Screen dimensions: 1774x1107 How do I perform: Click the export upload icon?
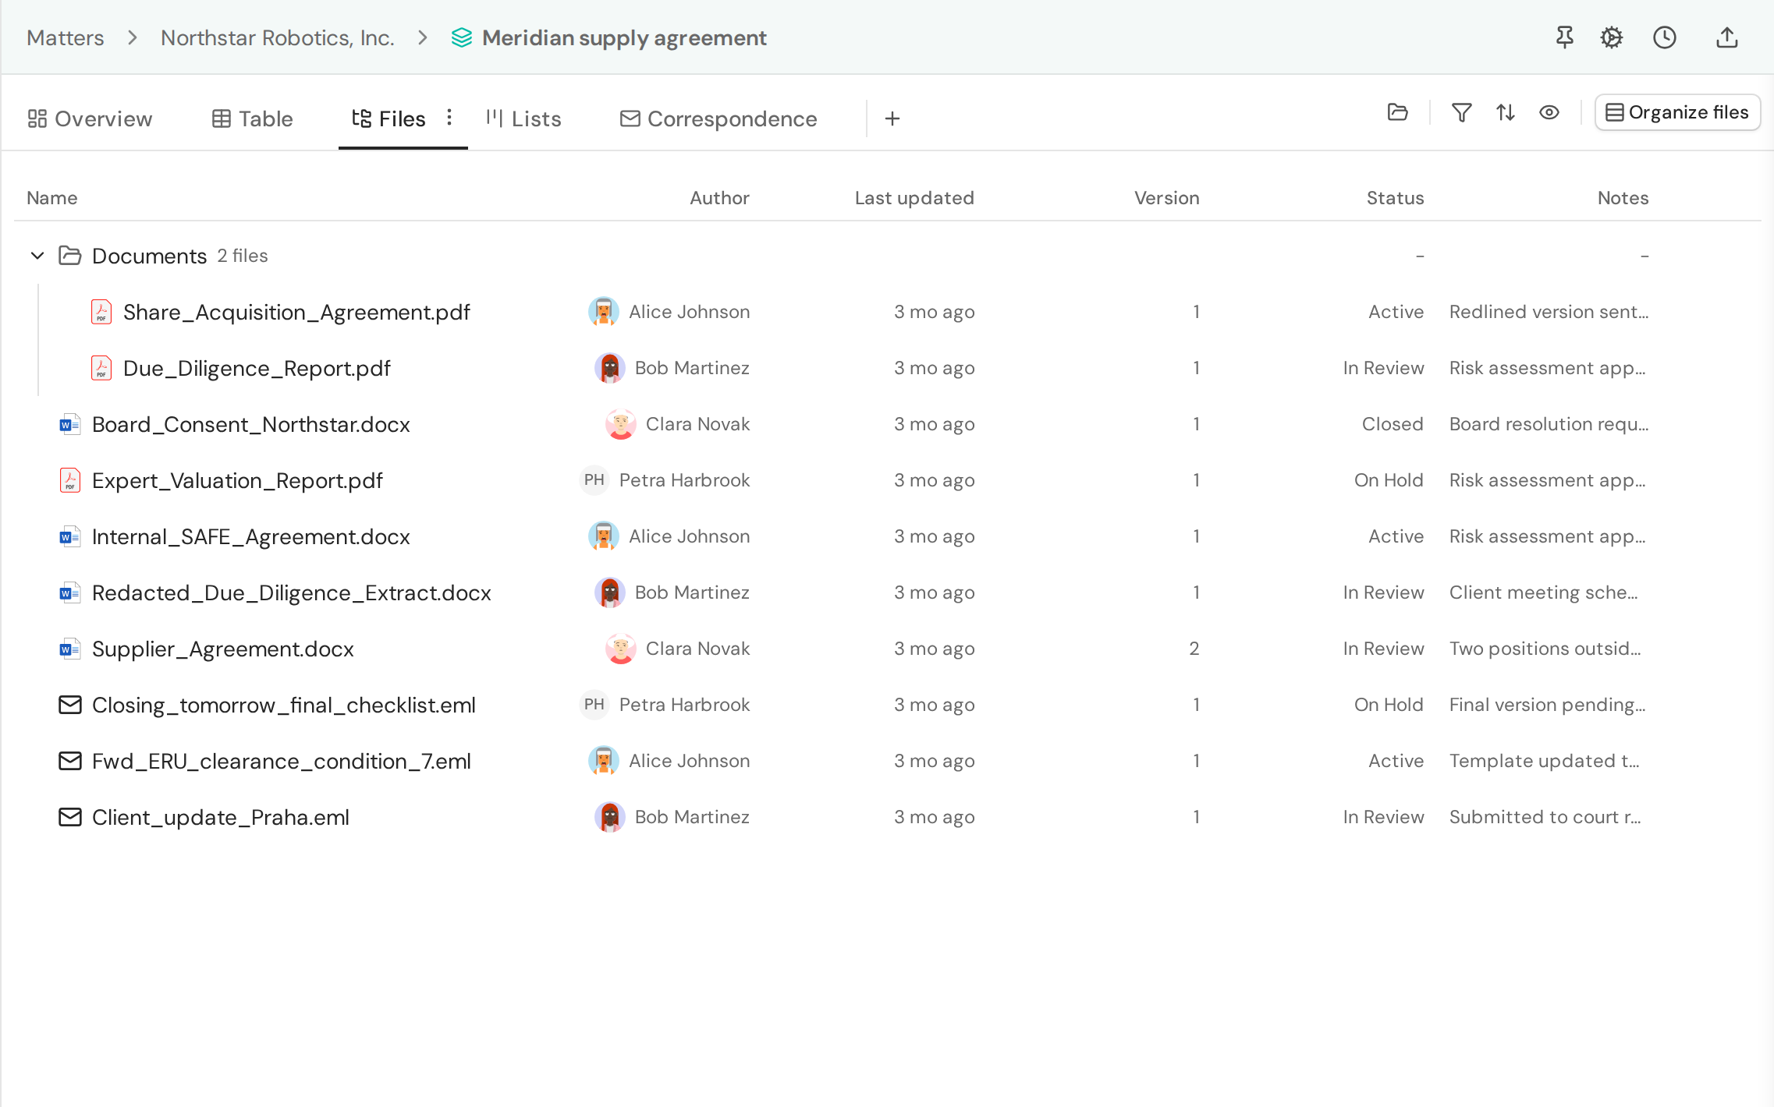1727,37
